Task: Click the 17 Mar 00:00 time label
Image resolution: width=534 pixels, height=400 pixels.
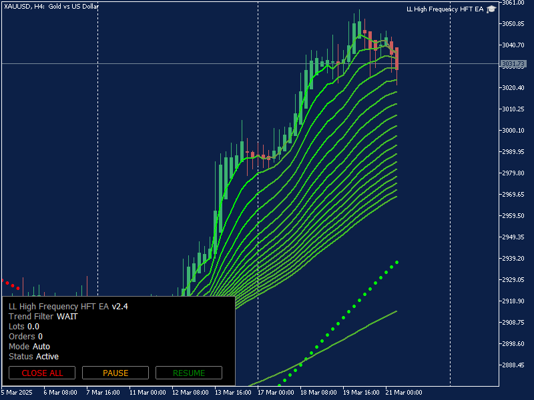Action: [276, 392]
